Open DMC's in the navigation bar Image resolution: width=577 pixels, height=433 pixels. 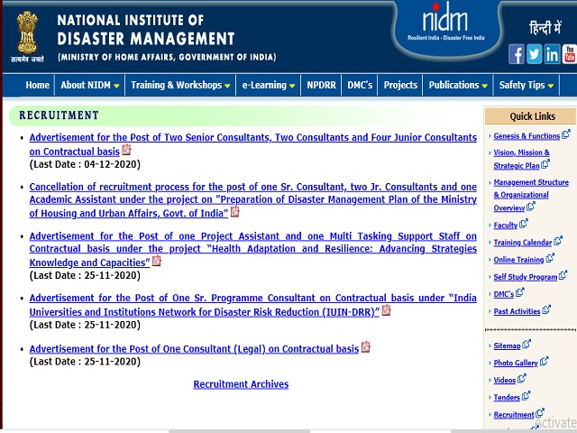(360, 85)
